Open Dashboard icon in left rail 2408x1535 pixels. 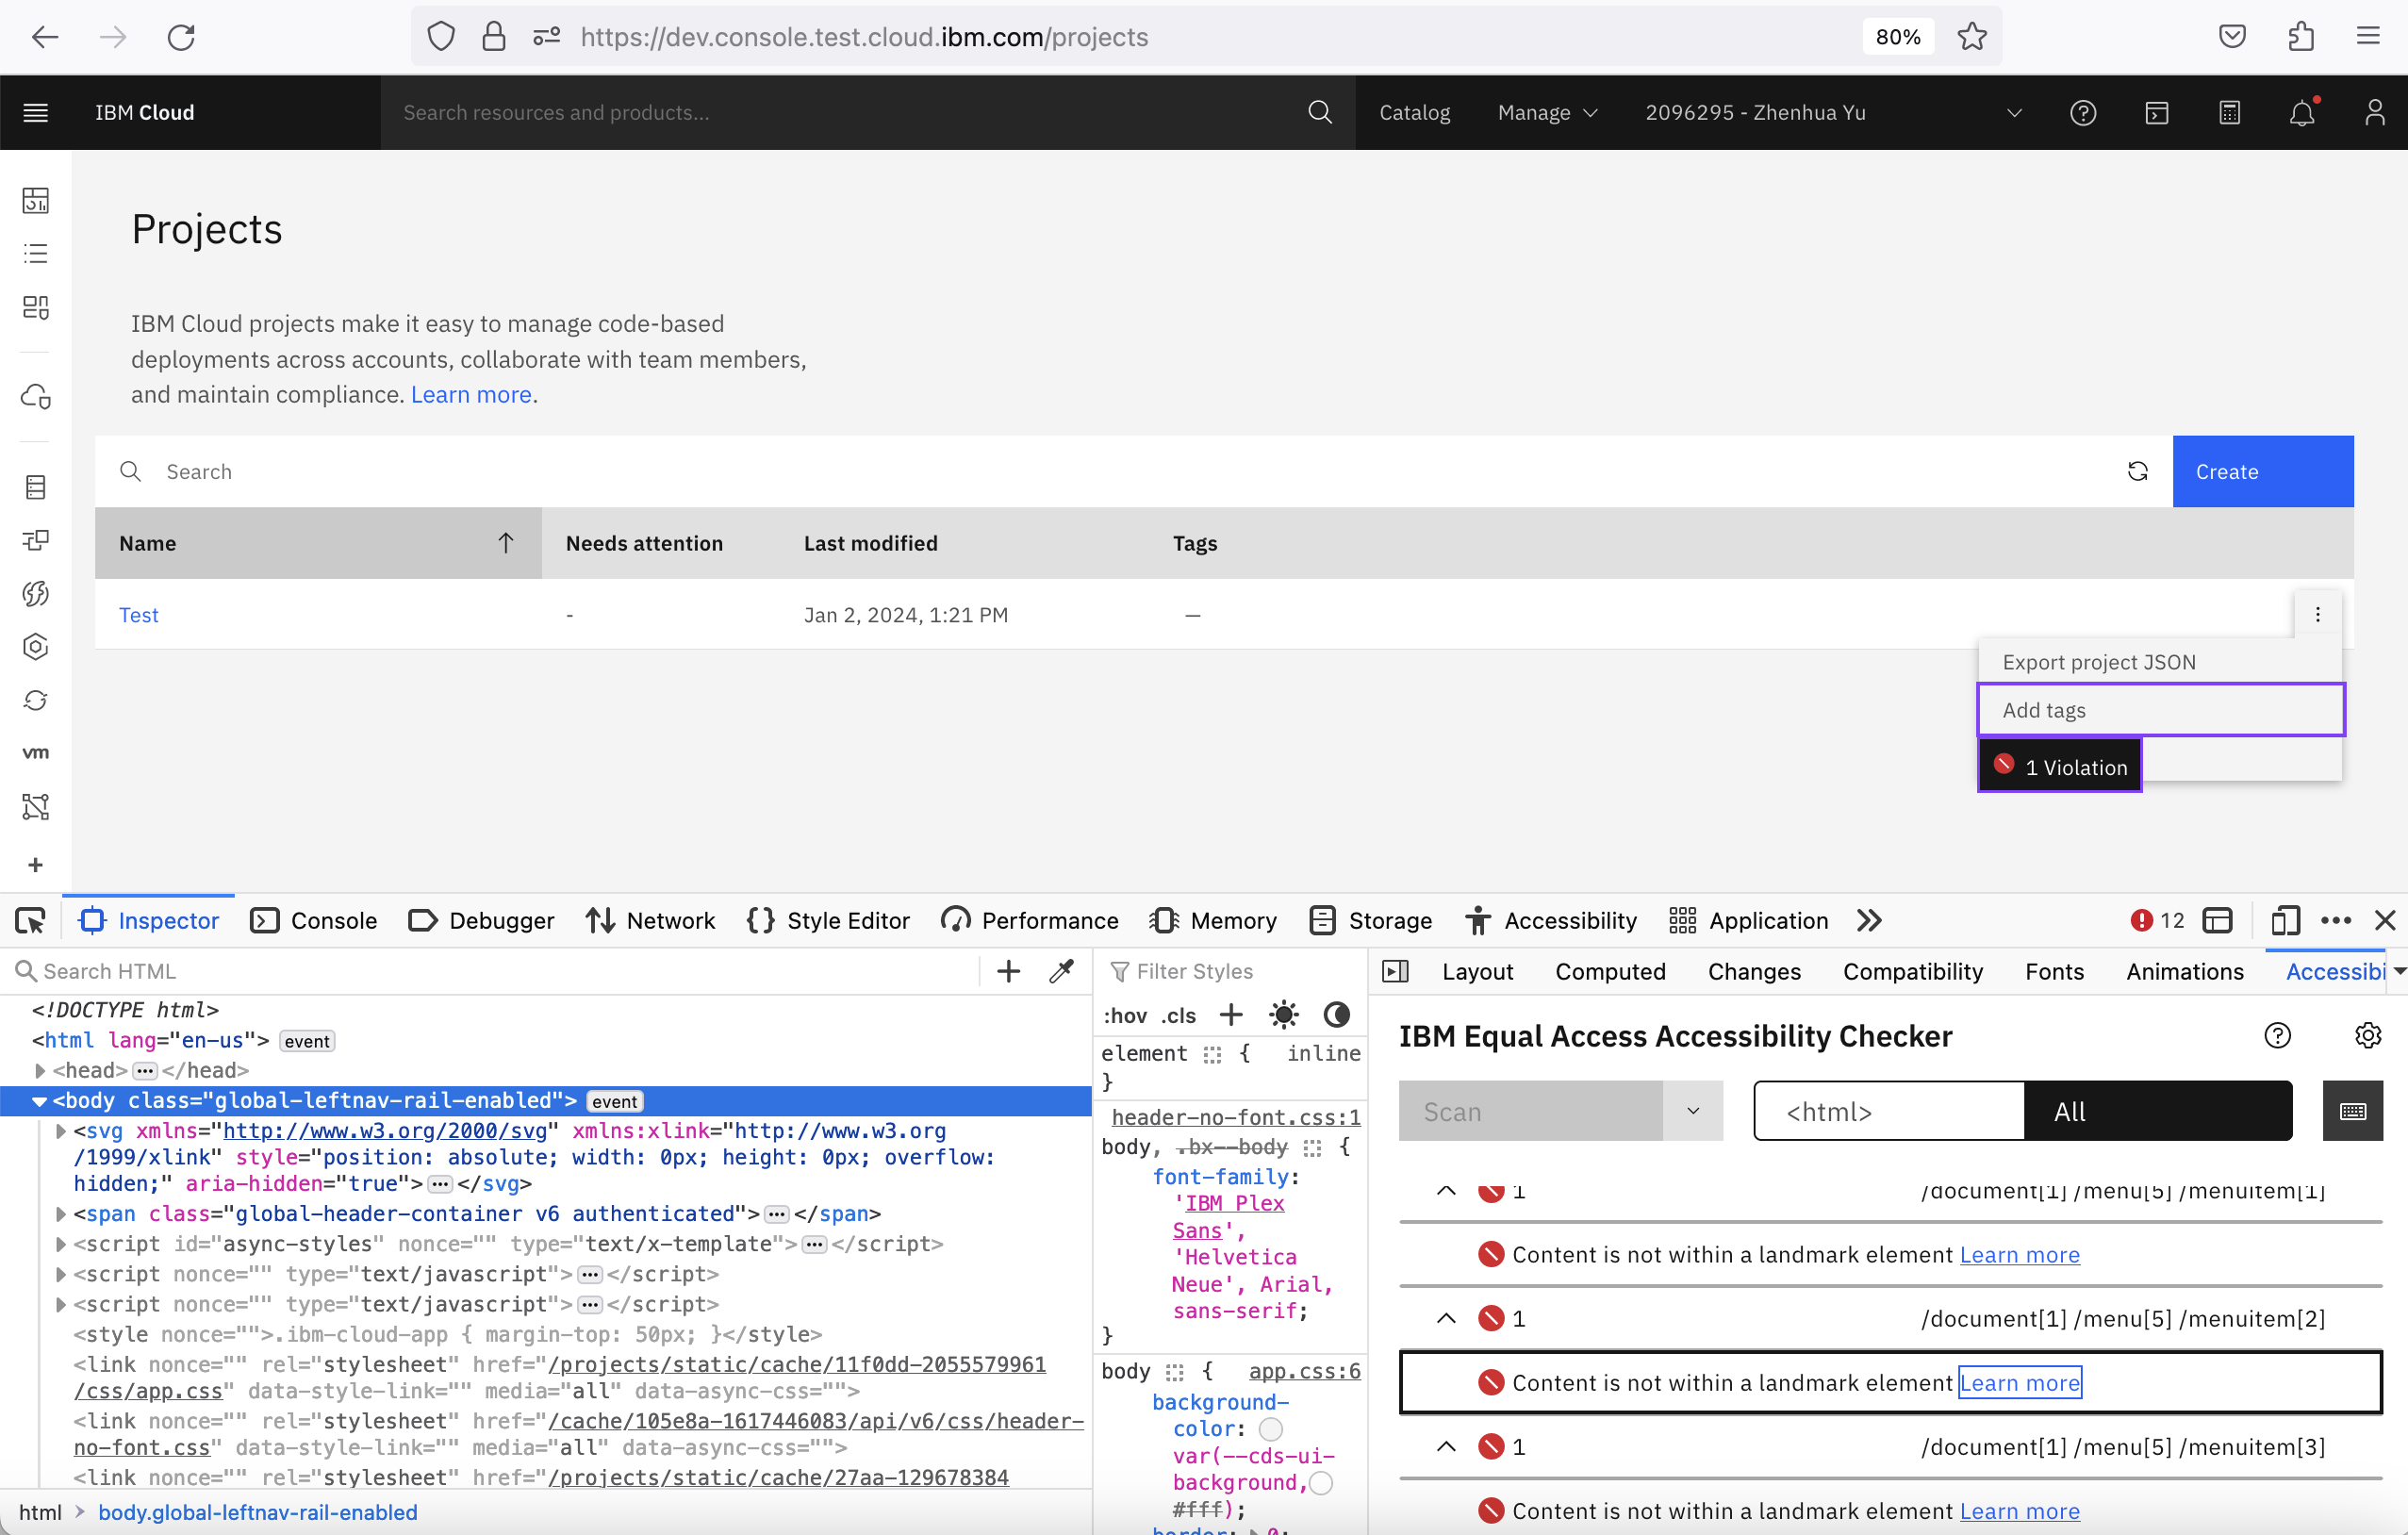click(36, 200)
